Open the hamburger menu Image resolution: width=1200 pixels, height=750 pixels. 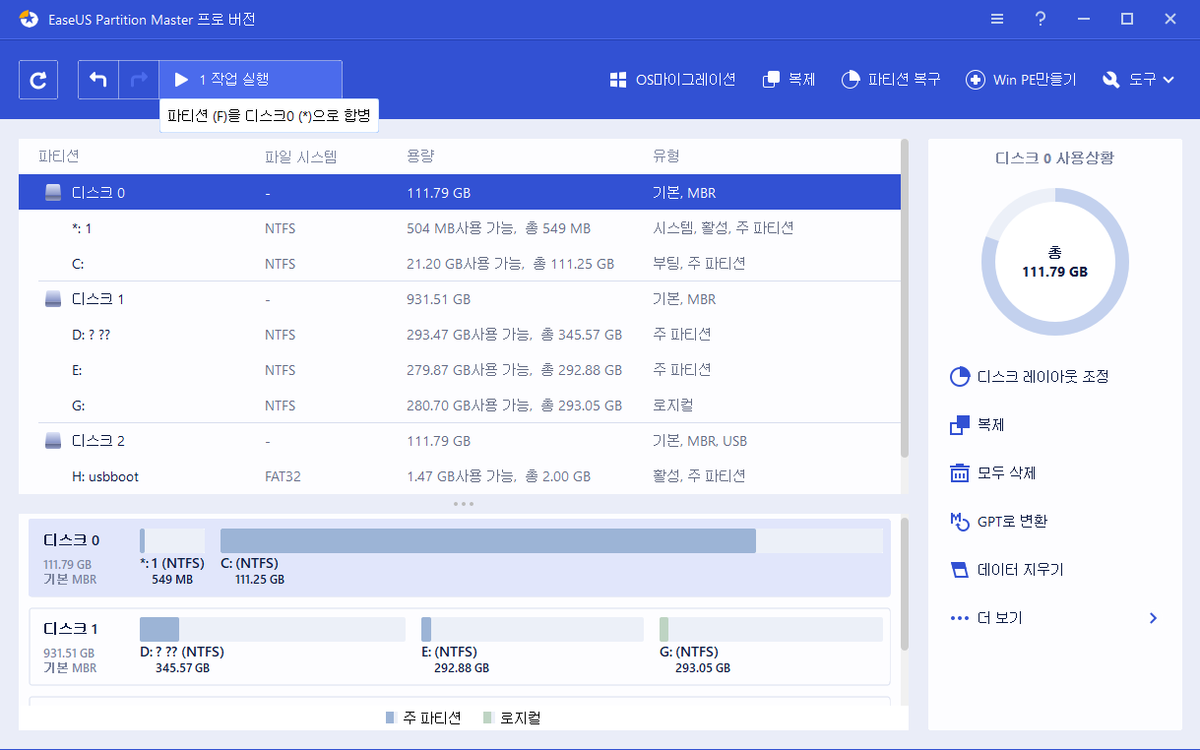tap(996, 19)
